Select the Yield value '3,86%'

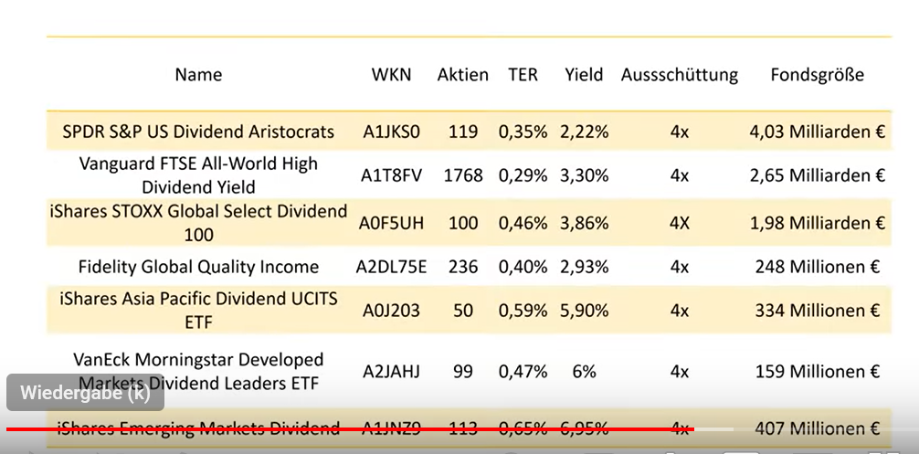(x=584, y=223)
